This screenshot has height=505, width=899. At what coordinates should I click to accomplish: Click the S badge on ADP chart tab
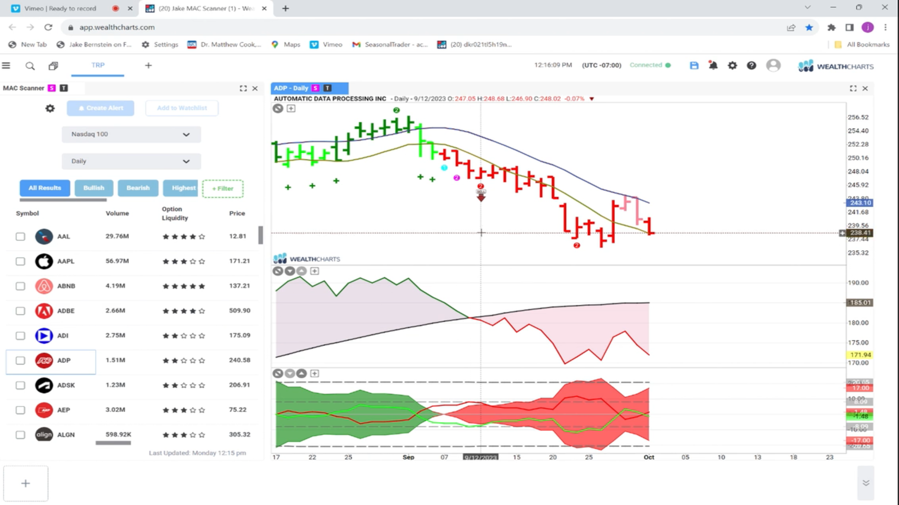pos(316,88)
